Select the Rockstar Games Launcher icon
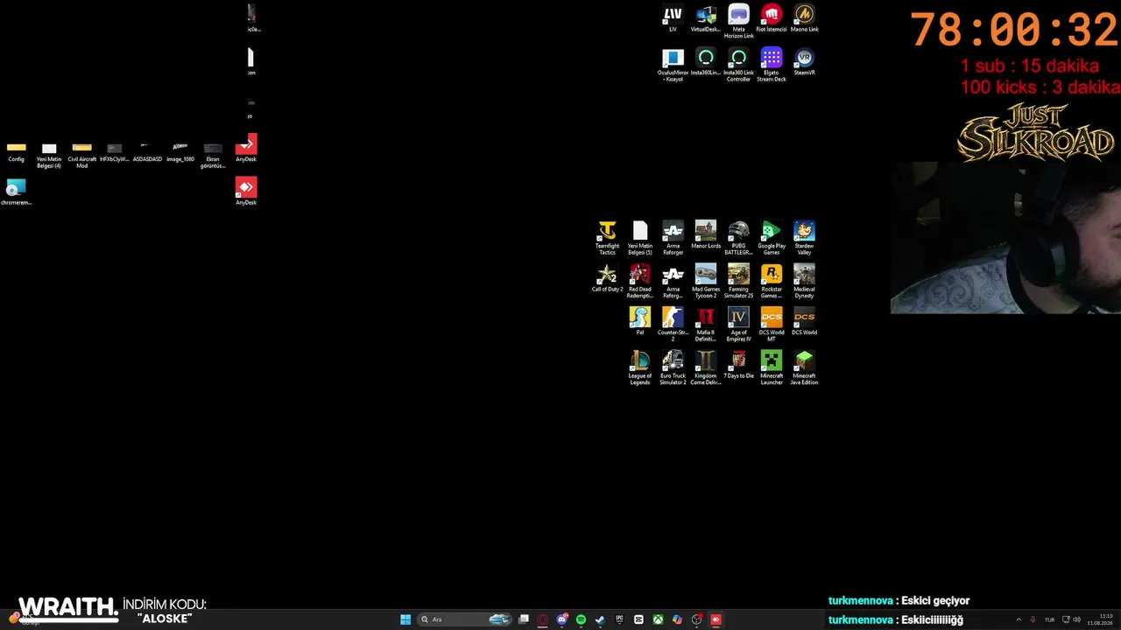 pyautogui.click(x=772, y=282)
